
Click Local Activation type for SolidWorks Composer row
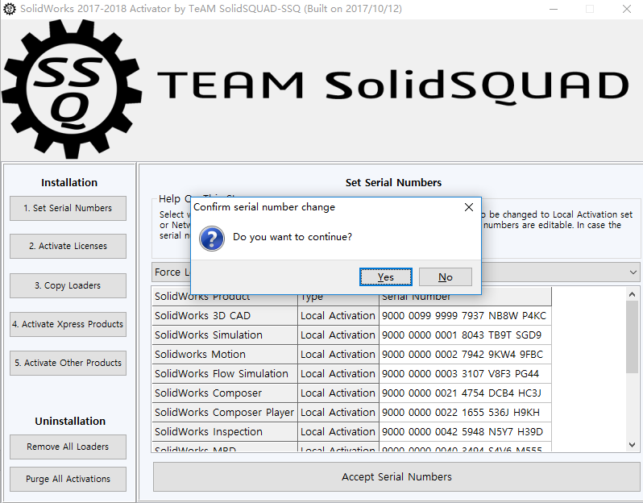[338, 393]
